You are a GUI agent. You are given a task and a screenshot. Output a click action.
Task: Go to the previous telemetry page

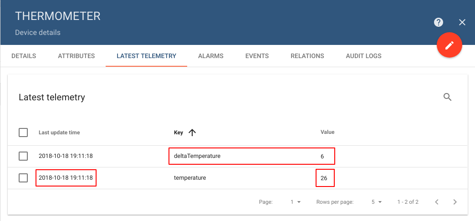[436, 202]
